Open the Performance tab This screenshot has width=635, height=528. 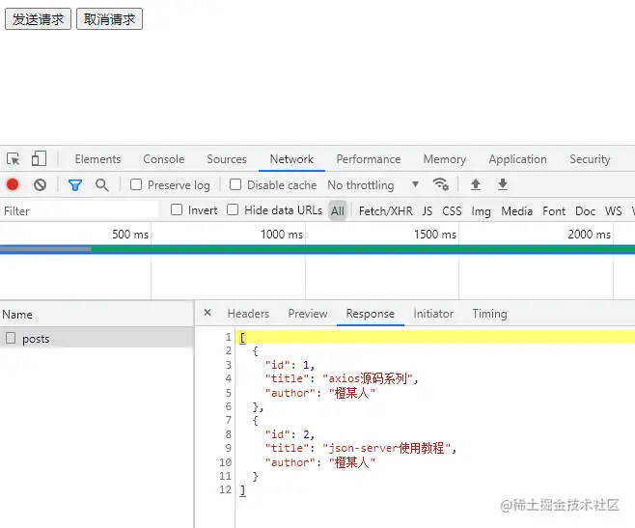pos(369,159)
